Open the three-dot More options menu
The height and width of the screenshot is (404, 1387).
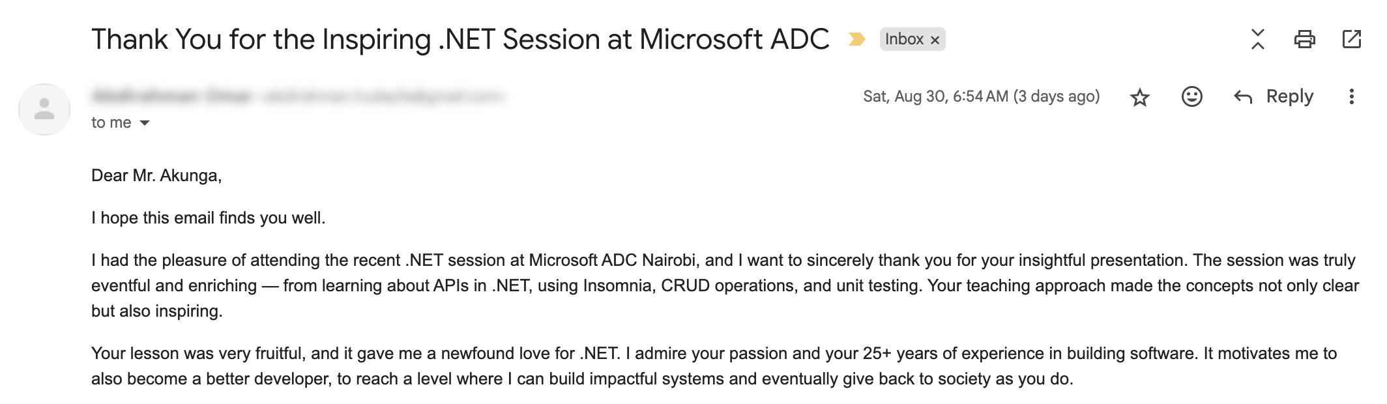pos(1351,97)
